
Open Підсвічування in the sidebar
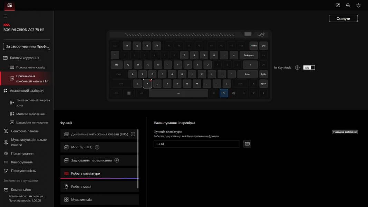22,154
